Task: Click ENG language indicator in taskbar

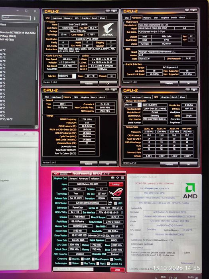Action: [163, 277]
